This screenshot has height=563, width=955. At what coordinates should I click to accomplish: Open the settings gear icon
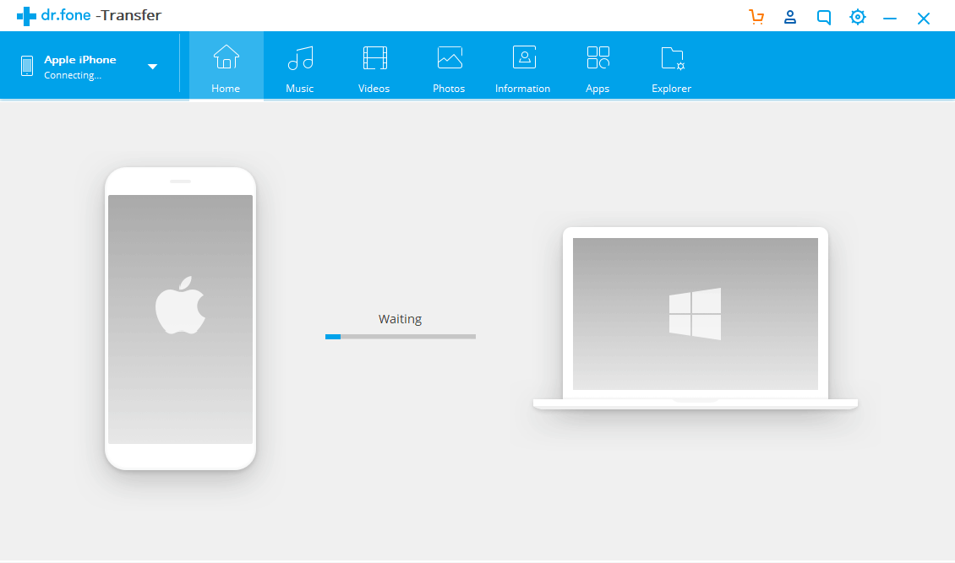coord(858,17)
